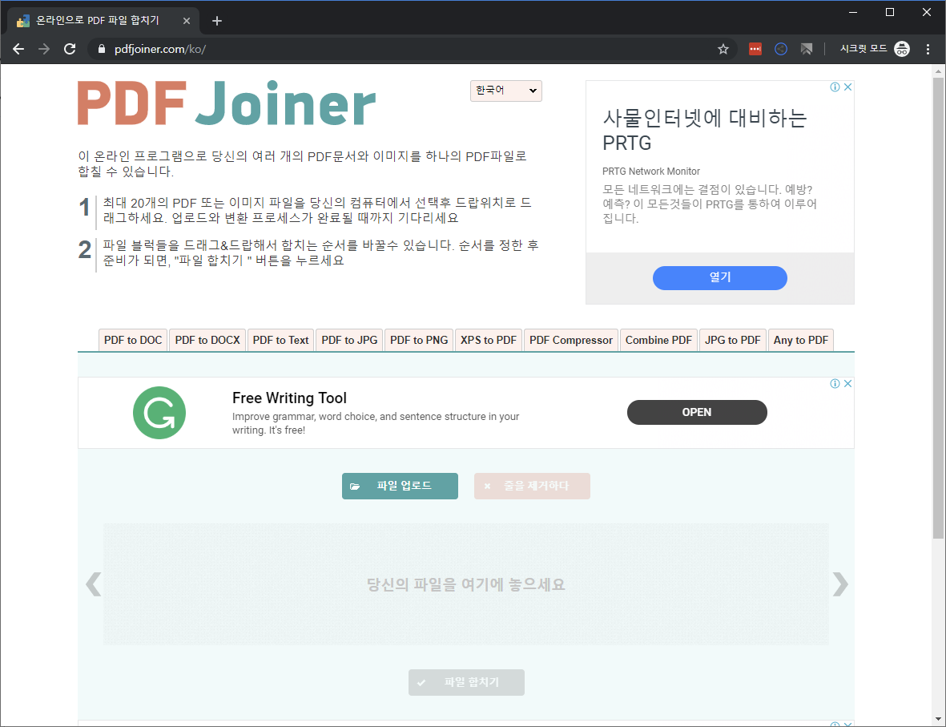
Task: Click the PRTG Network Monitor text
Action: click(x=651, y=172)
